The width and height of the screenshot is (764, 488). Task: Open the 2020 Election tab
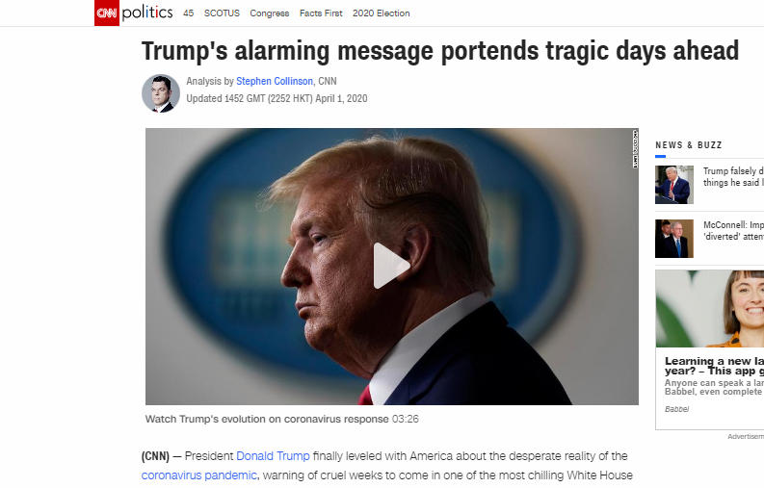click(381, 13)
